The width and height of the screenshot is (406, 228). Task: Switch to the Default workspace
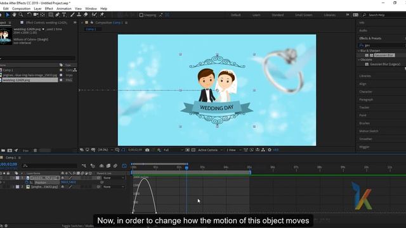(235, 15)
